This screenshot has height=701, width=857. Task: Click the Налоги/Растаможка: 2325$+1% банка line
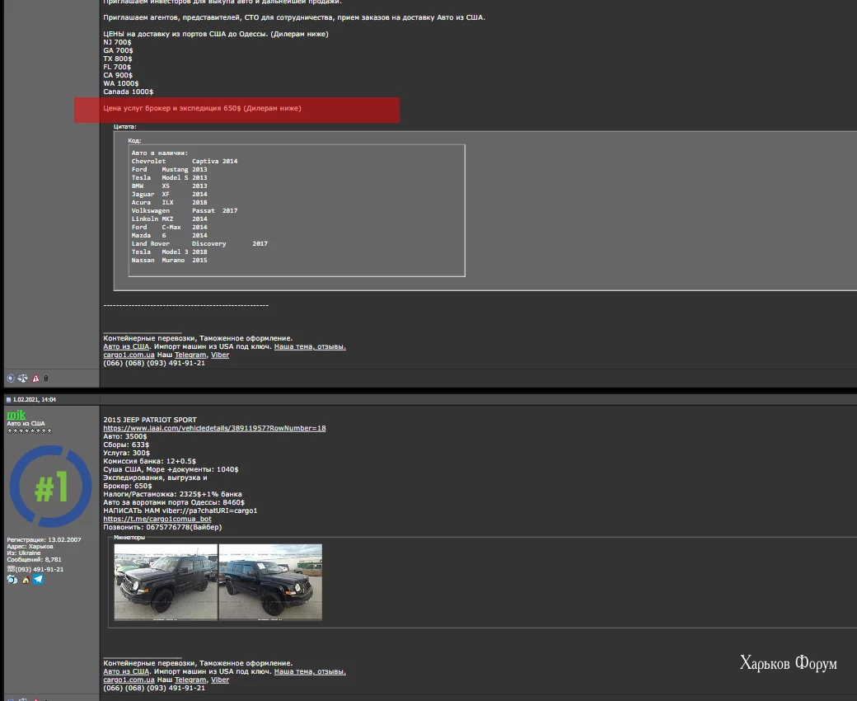(173, 494)
